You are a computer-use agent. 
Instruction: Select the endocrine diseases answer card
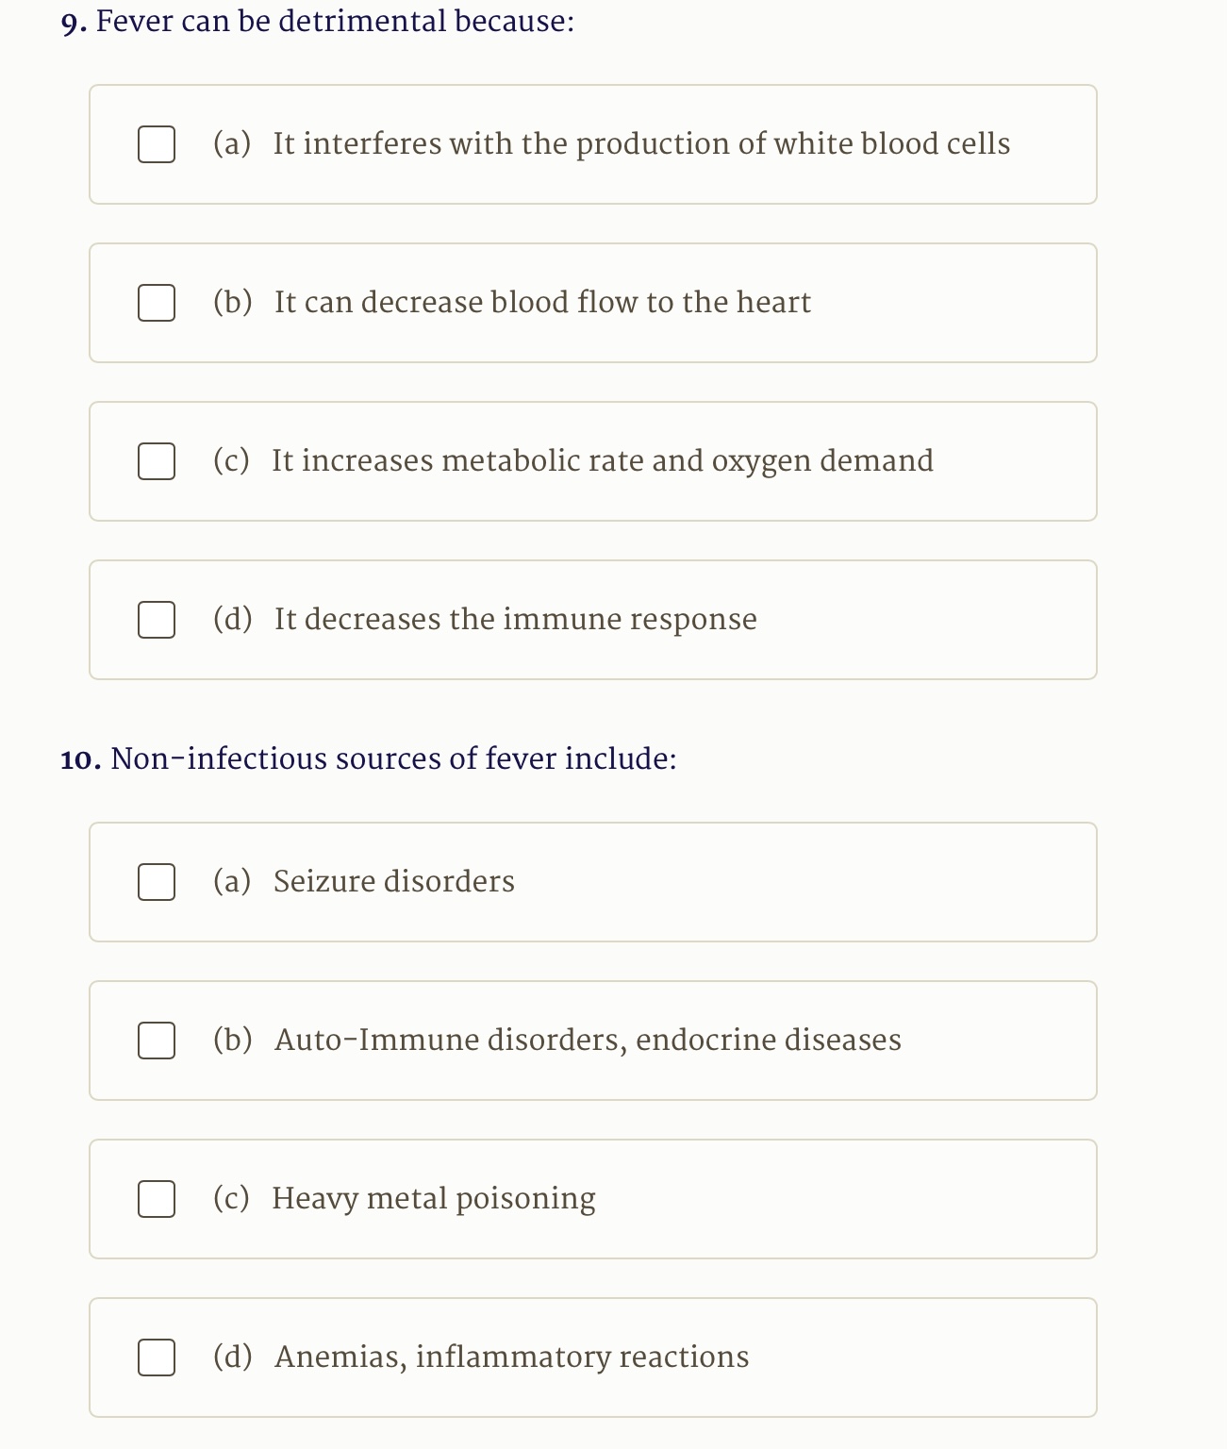[592, 1041]
